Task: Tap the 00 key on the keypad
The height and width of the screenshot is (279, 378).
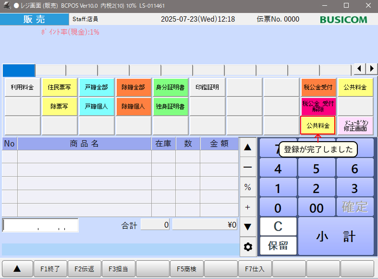Action: point(316,207)
